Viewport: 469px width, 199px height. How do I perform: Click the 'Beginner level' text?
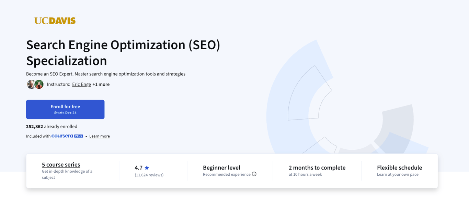point(221,168)
